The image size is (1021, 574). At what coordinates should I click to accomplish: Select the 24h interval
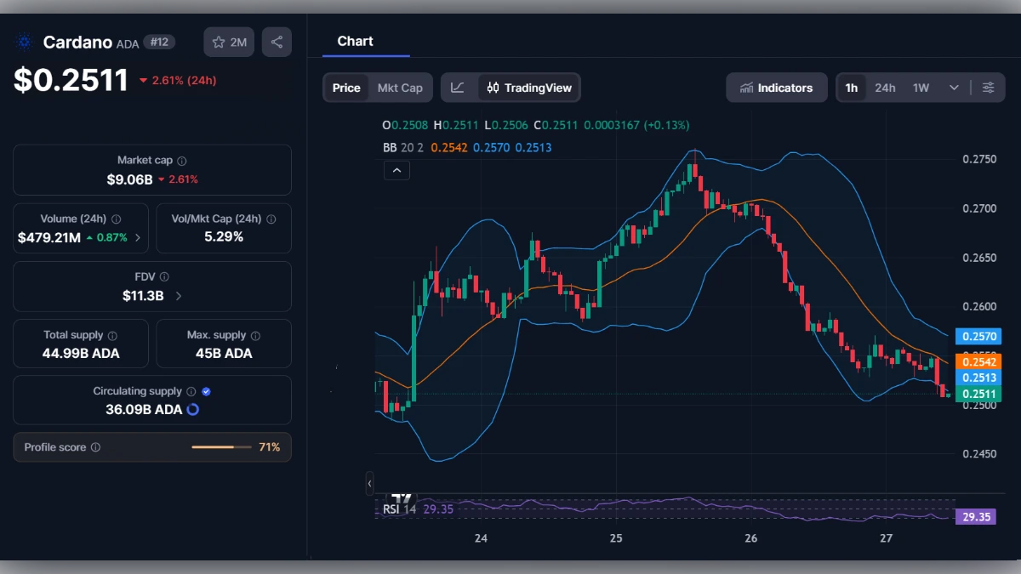point(885,87)
